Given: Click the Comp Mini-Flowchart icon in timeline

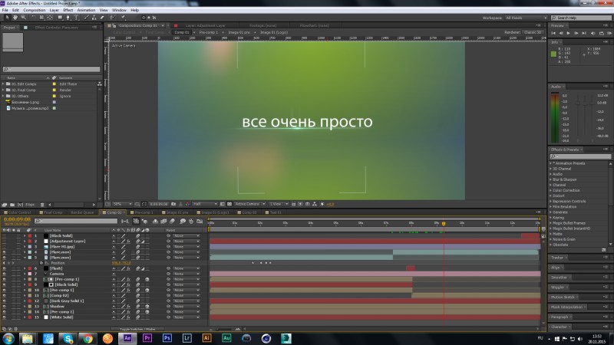Looking at the screenshot, I should [x=125, y=221].
